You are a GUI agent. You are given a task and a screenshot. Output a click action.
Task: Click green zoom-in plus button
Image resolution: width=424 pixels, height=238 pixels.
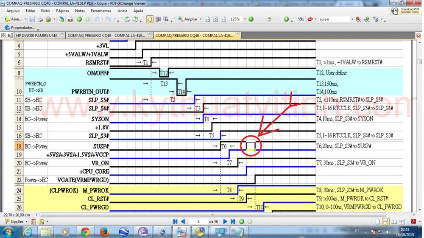click(286, 19)
